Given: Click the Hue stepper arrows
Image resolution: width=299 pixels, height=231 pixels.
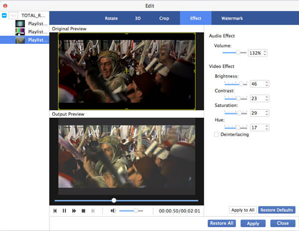Looking at the screenshot, I should (x=267, y=127).
